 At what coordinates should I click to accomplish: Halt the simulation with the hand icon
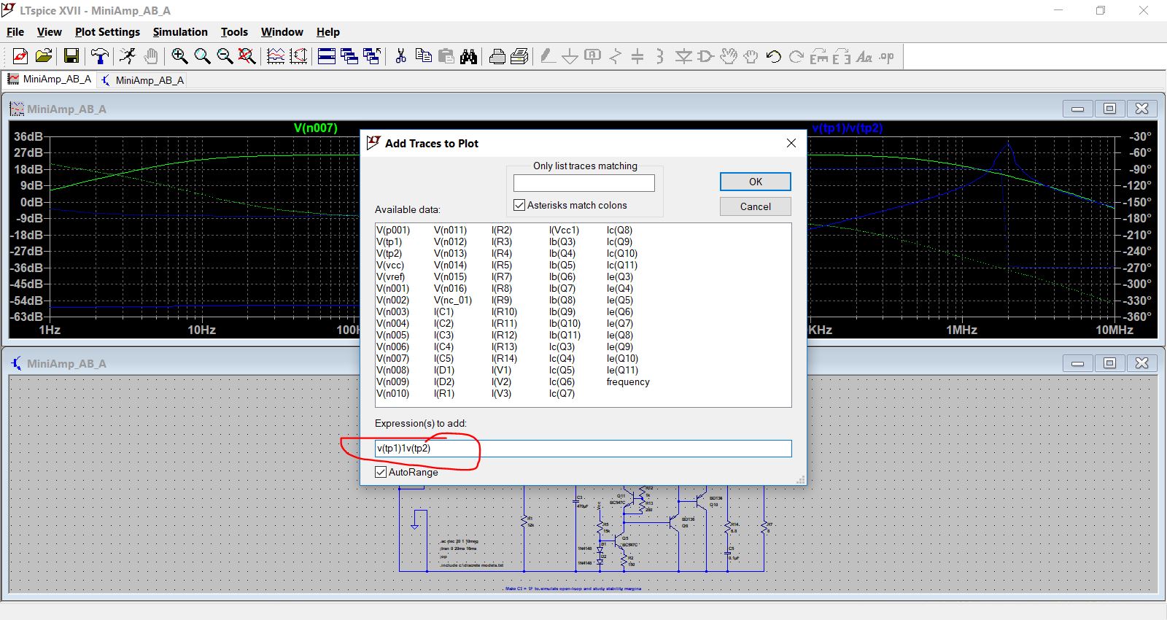(151, 56)
